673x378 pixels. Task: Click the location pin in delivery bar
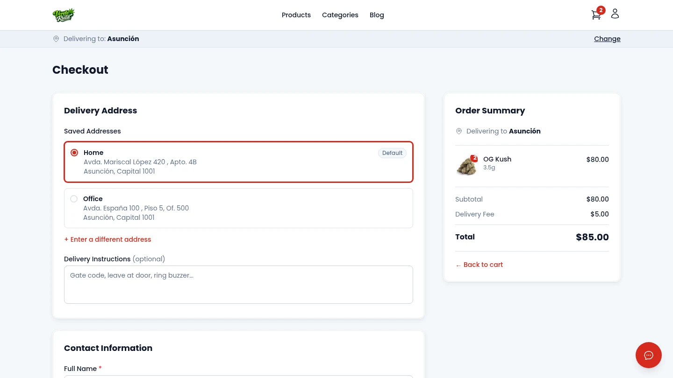click(x=56, y=39)
